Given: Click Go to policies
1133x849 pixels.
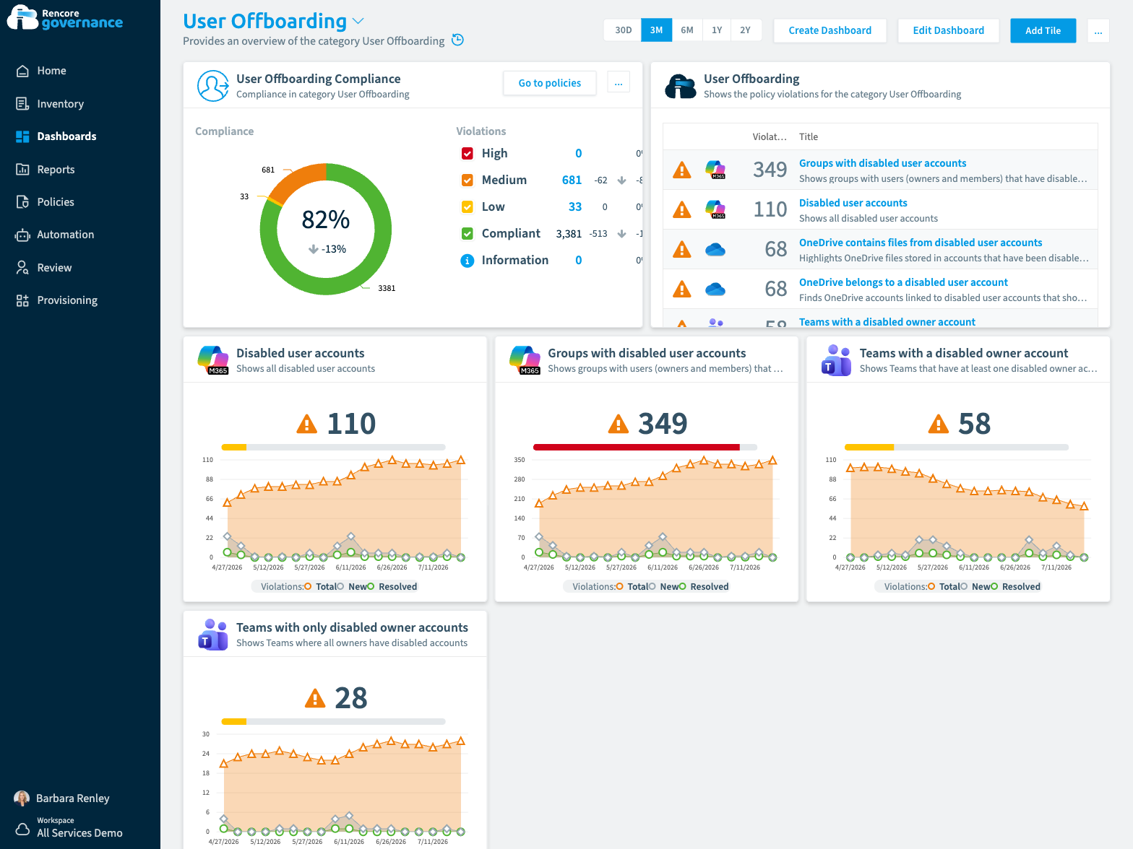Looking at the screenshot, I should coord(550,83).
